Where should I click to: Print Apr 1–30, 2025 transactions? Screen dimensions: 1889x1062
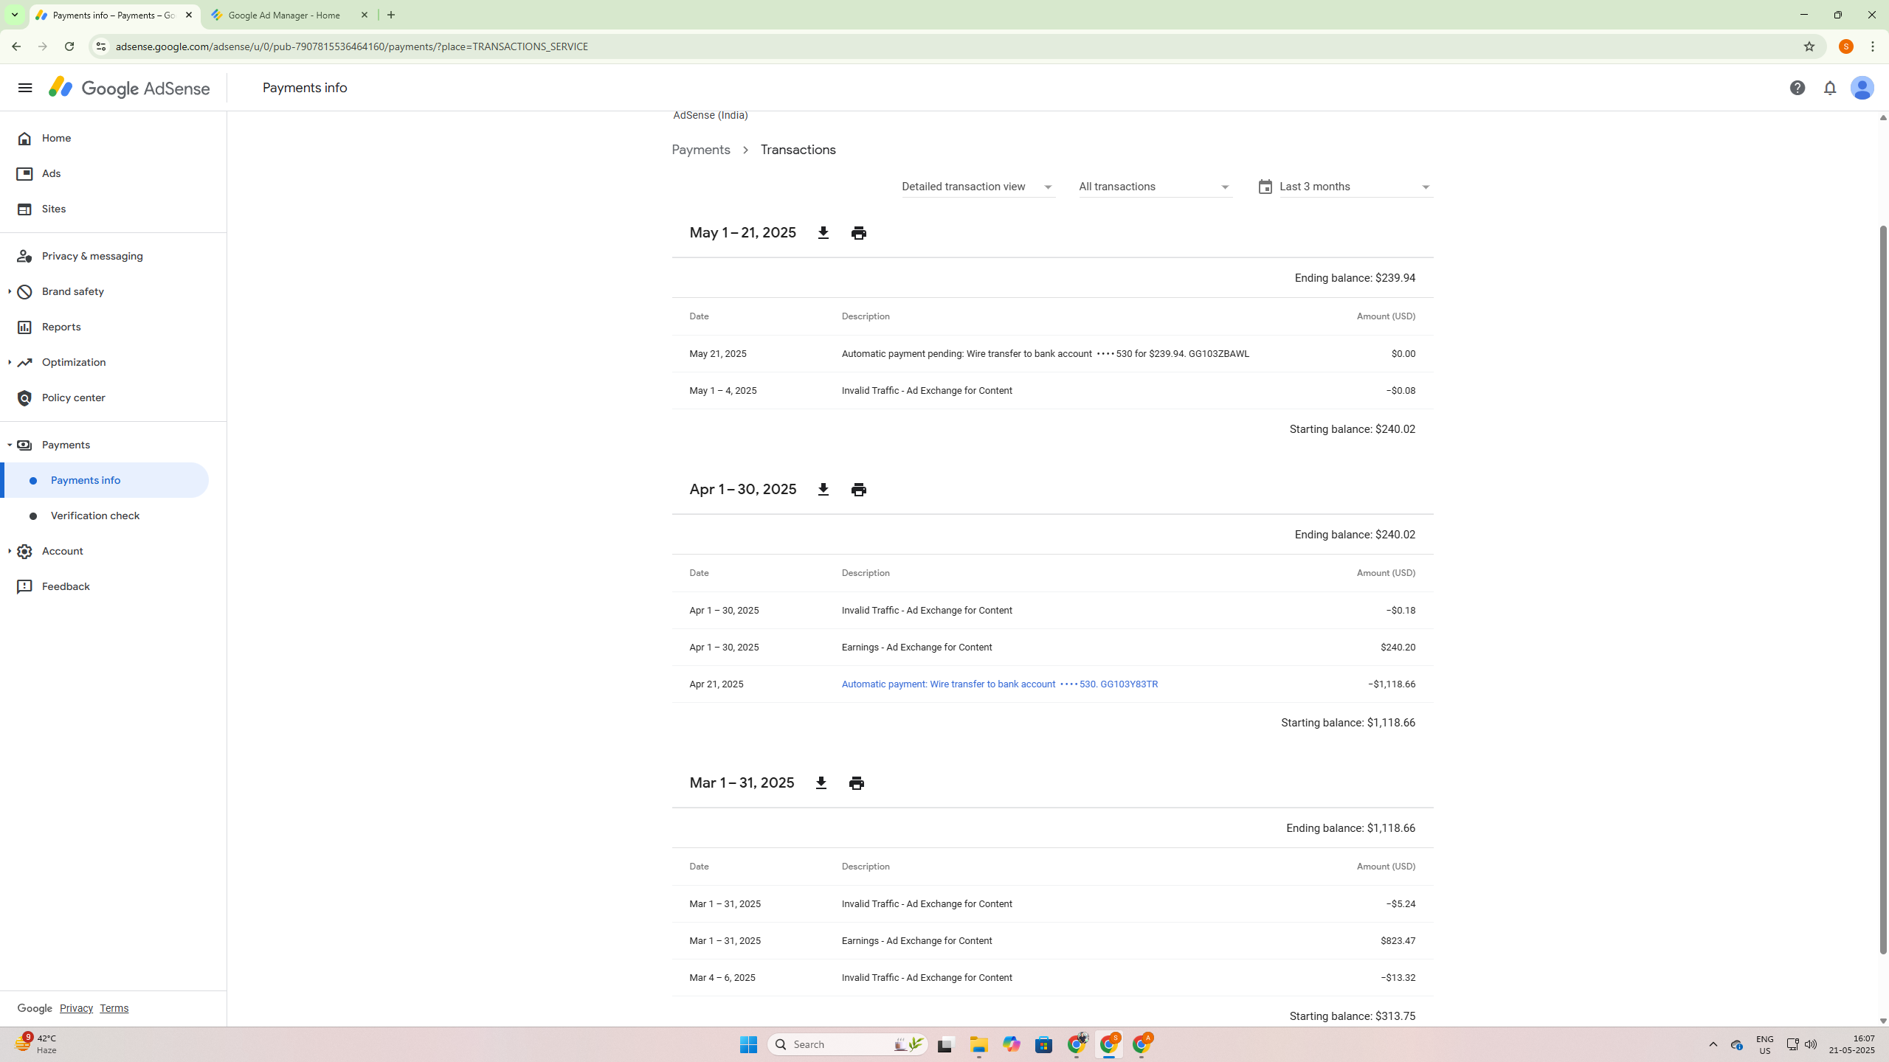(x=858, y=490)
